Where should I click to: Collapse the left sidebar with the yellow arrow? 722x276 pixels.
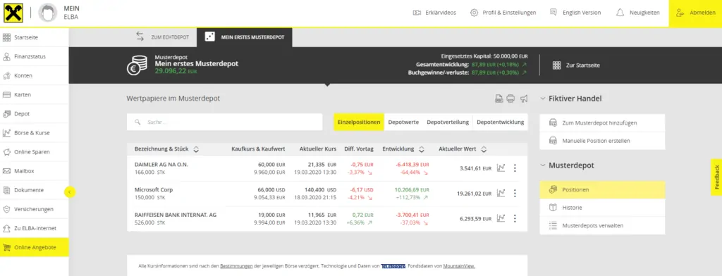[70, 192]
